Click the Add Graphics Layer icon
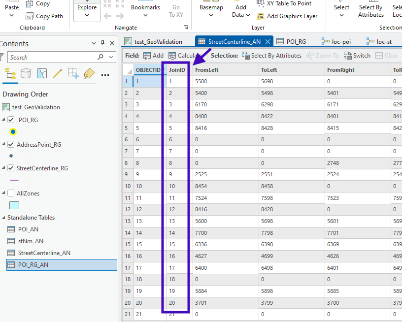This screenshot has height=322, width=402. pos(261,16)
